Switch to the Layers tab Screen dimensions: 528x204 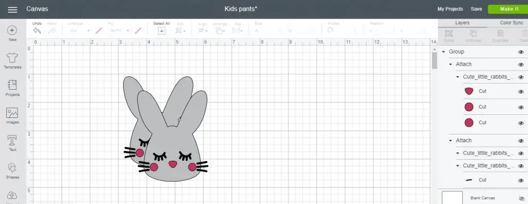(462, 23)
